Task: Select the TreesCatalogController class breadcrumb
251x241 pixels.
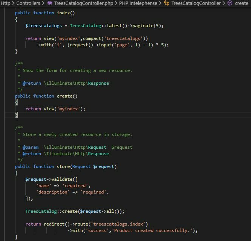Action: [196, 3]
